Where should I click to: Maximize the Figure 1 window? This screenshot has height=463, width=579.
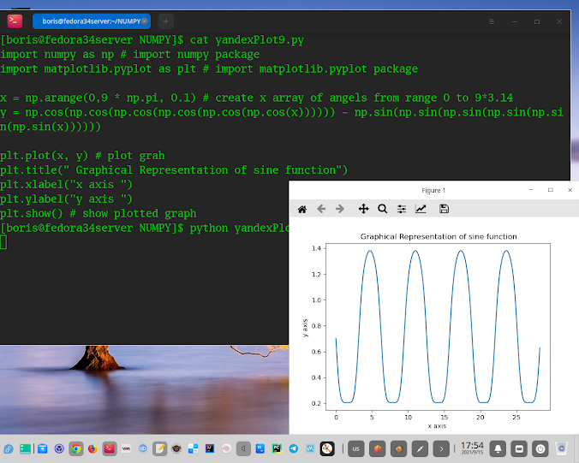coord(550,190)
